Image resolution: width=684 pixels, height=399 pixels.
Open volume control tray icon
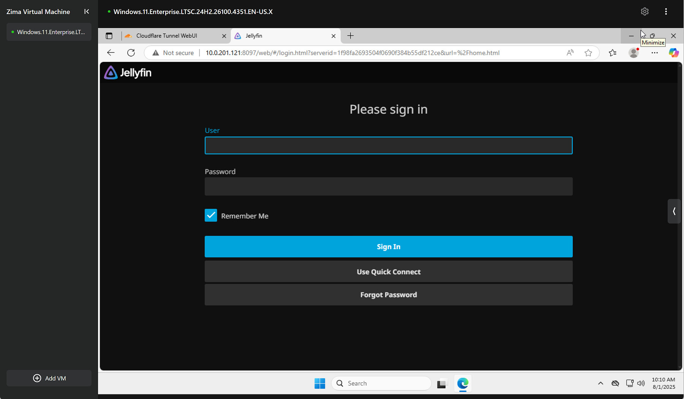641,383
